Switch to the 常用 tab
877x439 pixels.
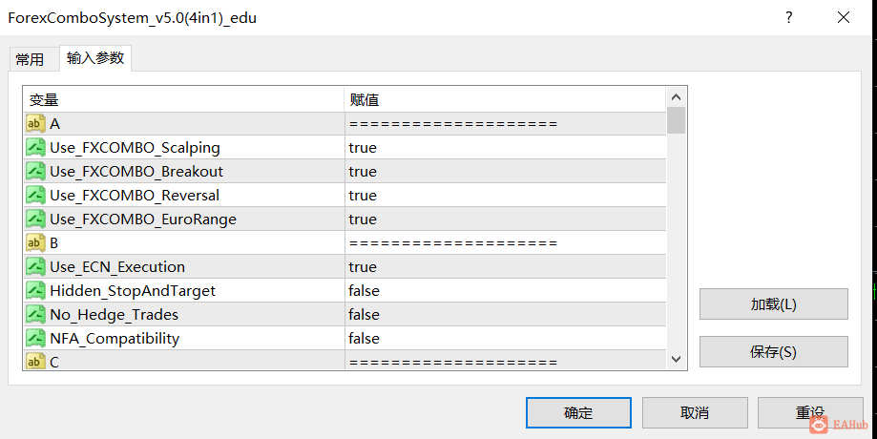point(31,59)
